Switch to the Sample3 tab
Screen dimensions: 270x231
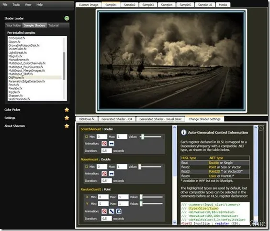pos(148,5)
